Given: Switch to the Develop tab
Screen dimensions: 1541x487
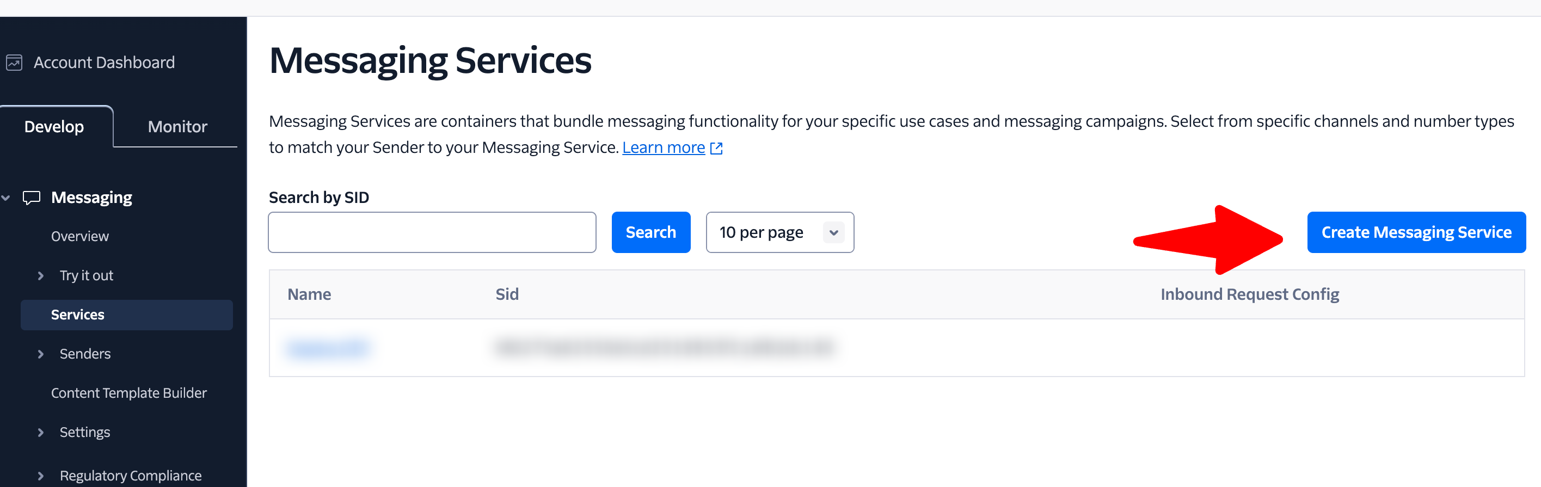Looking at the screenshot, I should (x=54, y=127).
